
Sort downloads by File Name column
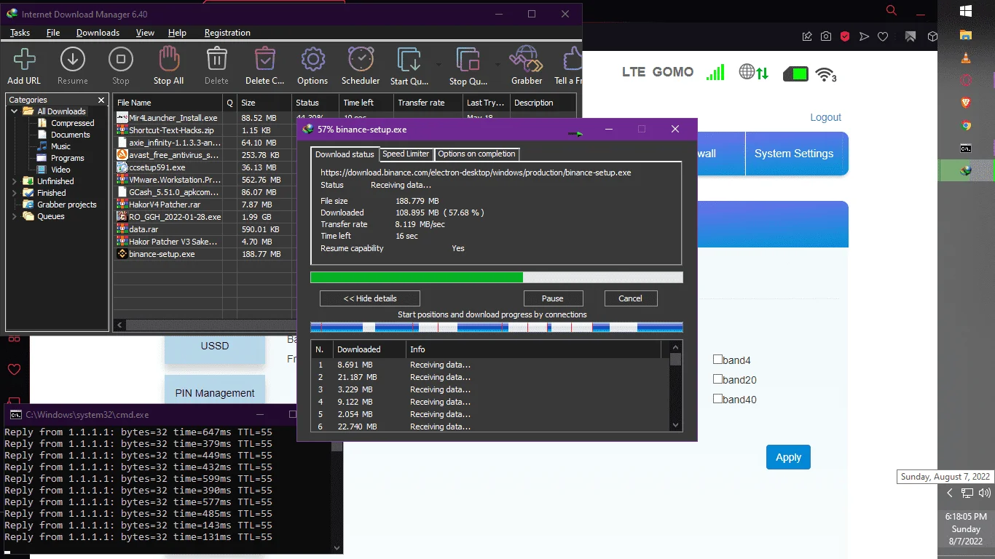168,103
